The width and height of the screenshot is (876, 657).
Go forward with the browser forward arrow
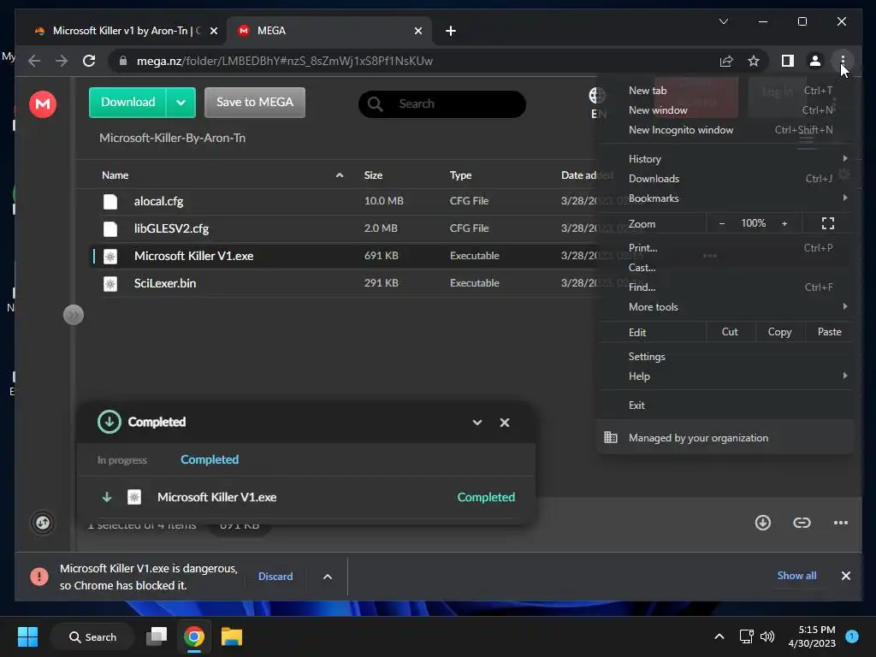pos(62,61)
